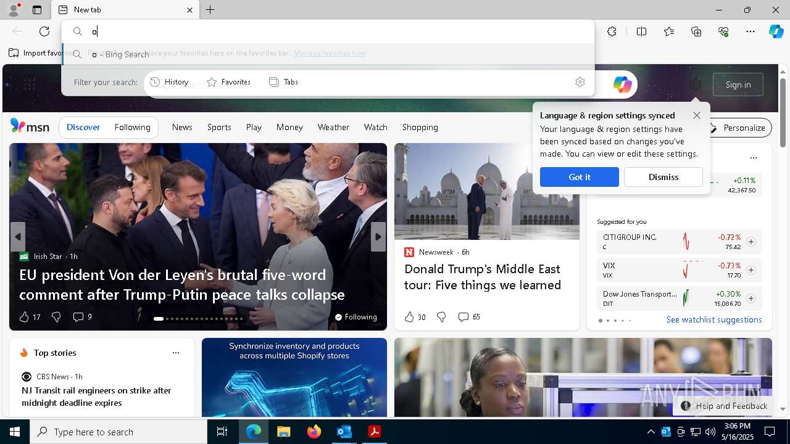Open watchlist card more options ellipsis
The height and width of the screenshot is (444, 790).
(x=753, y=158)
